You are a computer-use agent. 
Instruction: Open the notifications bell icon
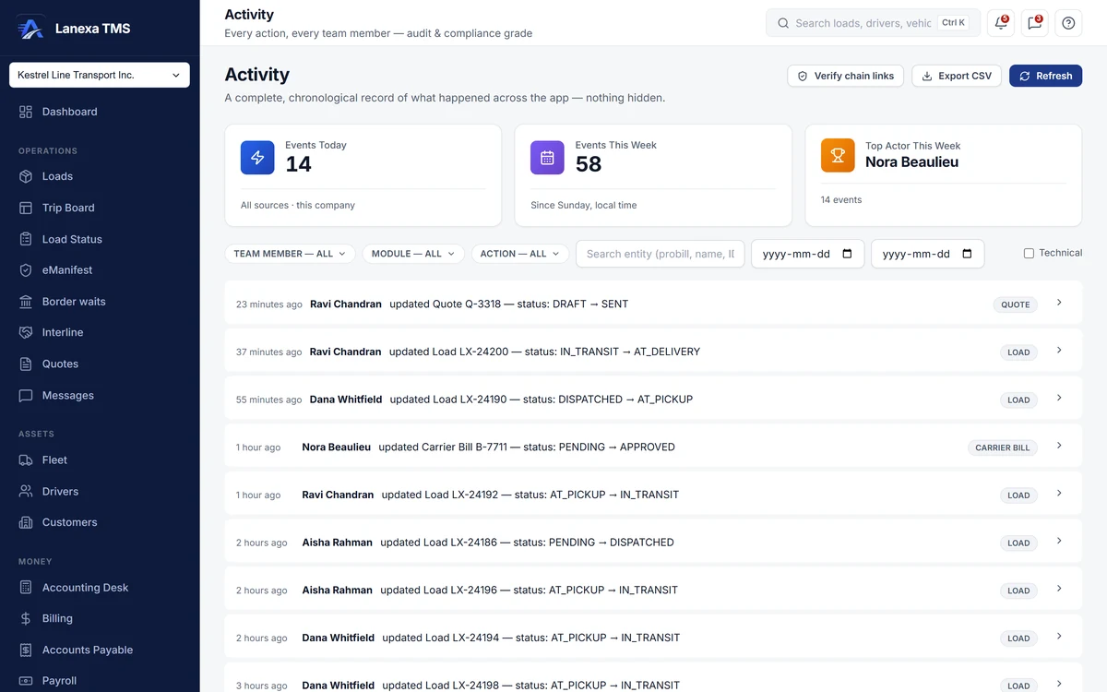(x=1001, y=23)
